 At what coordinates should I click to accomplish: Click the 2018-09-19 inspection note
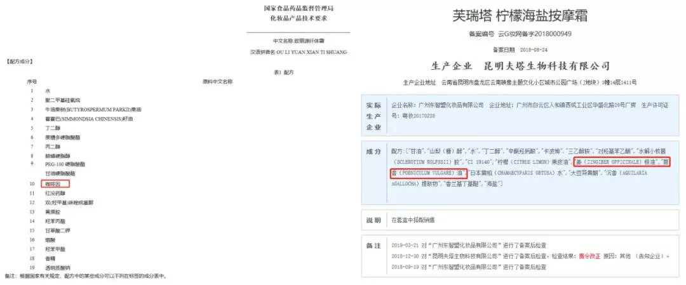point(469,267)
